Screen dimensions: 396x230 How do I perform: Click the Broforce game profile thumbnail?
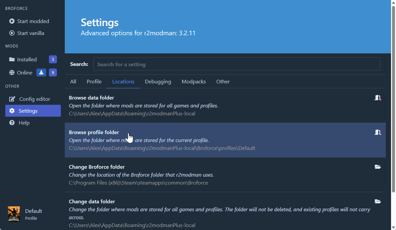[14, 214]
